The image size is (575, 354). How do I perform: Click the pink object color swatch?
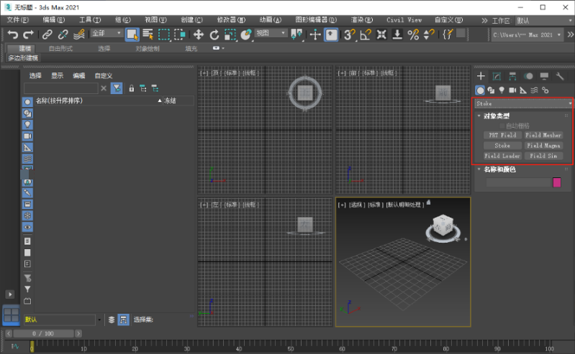click(x=556, y=182)
